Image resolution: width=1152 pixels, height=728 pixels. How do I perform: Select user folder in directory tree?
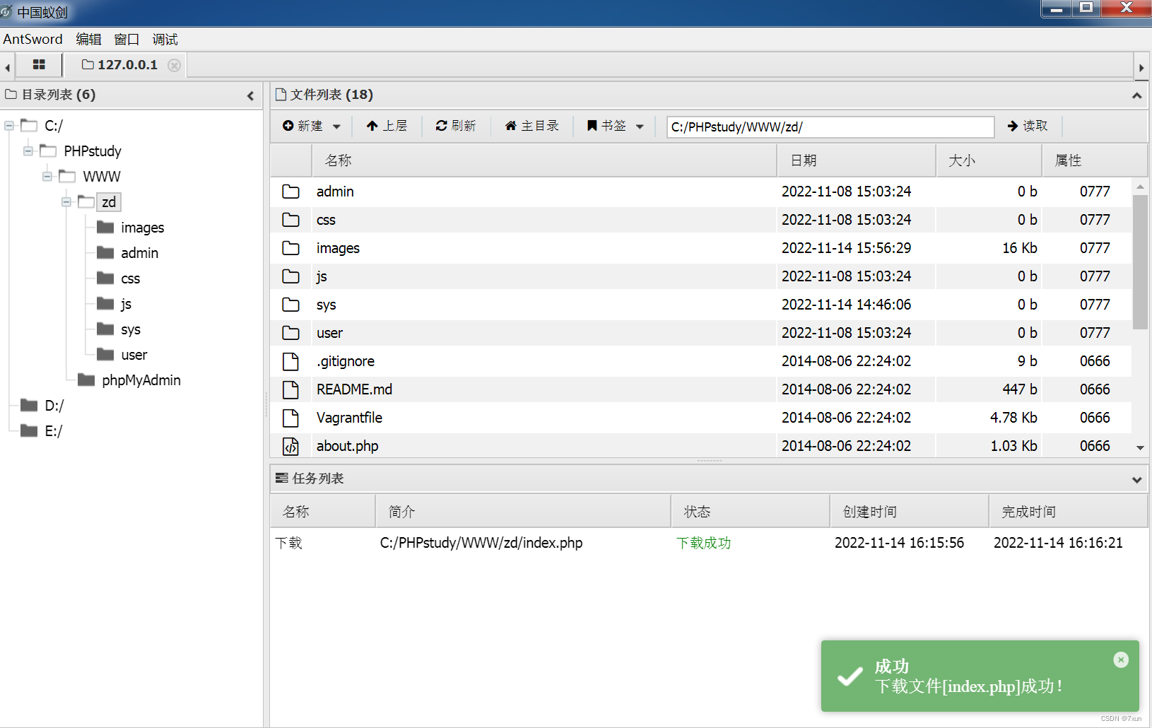[134, 355]
